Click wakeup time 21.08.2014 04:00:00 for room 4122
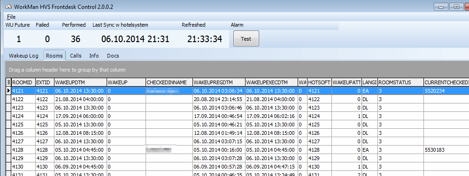The image size is (469, 176). click(80, 99)
